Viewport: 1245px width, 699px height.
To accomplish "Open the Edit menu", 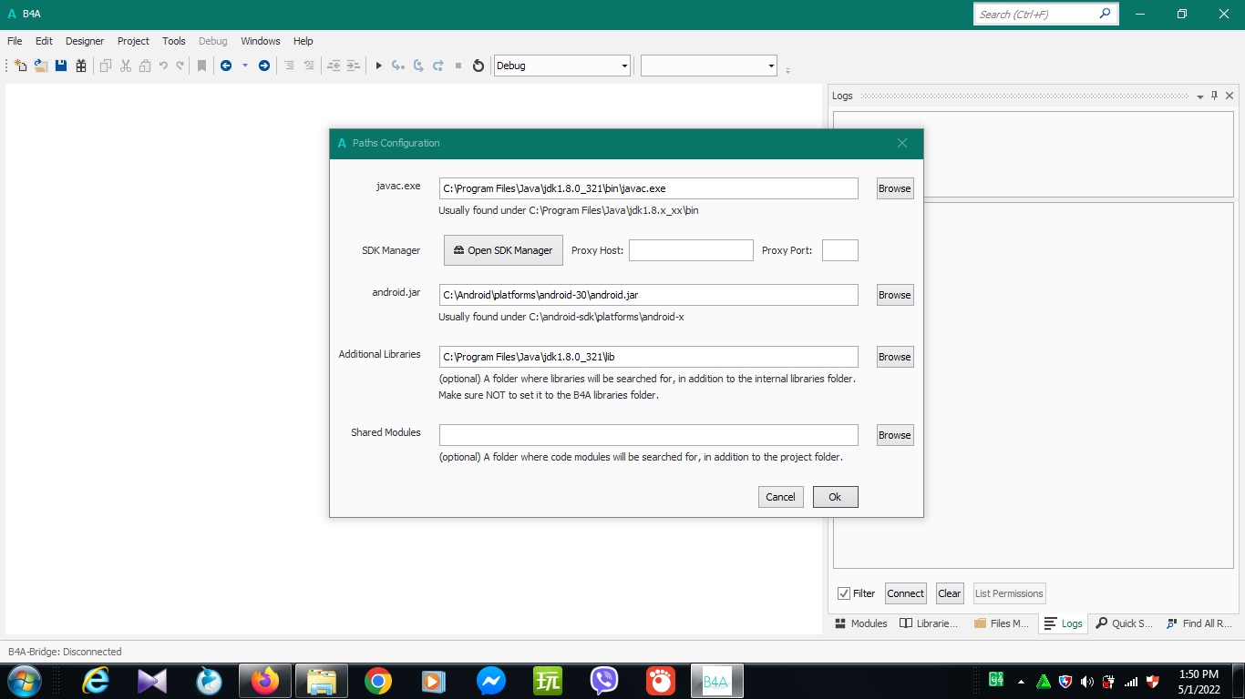I will point(44,41).
